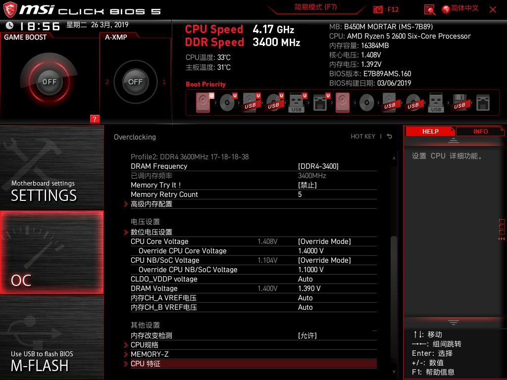Select the UEFI CD/DVD boot device icon

[228, 103]
